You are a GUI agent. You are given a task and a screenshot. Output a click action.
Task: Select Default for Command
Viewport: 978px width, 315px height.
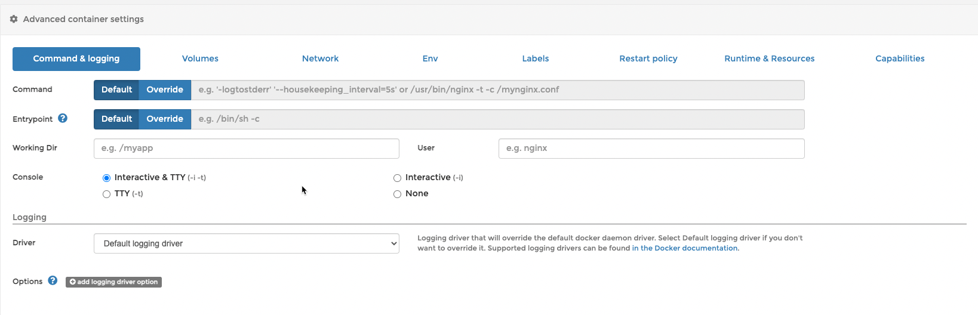pyautogui.click(x=116, y=89)
